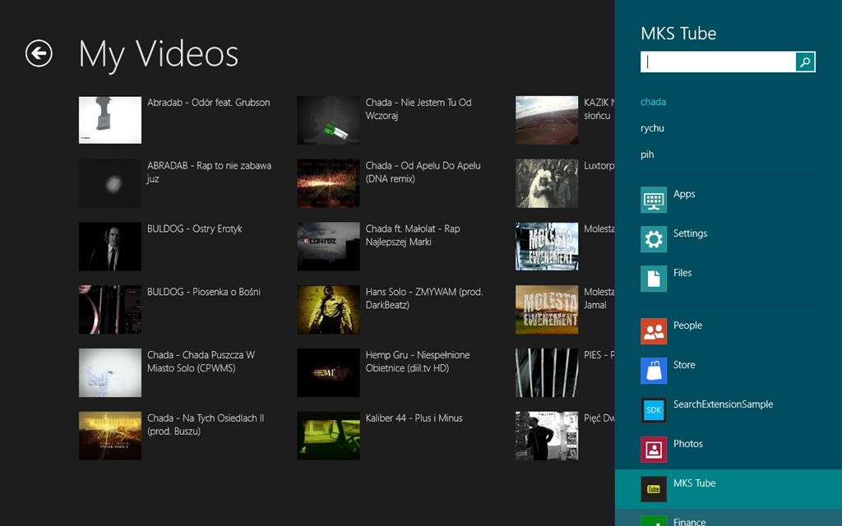Open the Luxtorpeda wedding photo thumbnail
The height and width of the screenshot is (526, 842).
click(x=547, y=183)
